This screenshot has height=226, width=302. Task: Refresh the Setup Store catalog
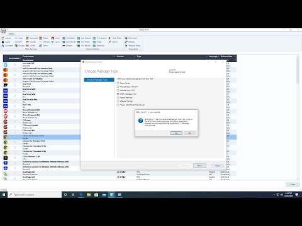(x=130, y=42)
